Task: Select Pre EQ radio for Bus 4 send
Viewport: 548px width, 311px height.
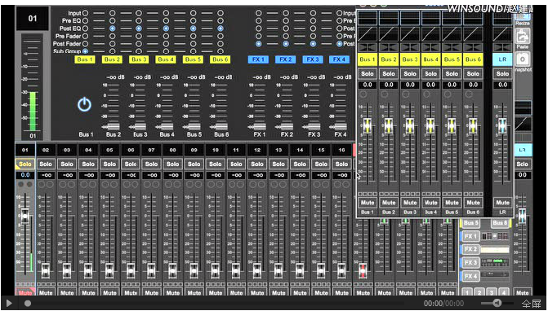Action: (166, 21)
